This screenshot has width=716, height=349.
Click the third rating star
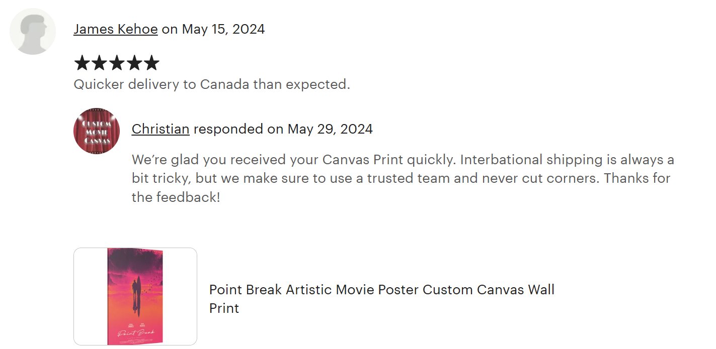[x=117, y=63]
